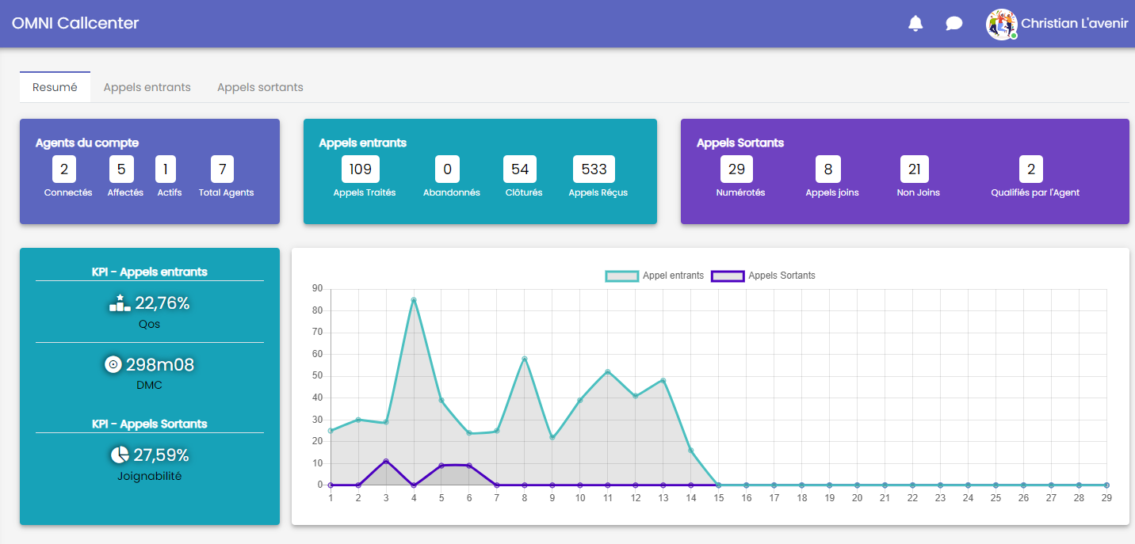Click the Qos podium star icon
Image resolution: width=1135 pixels, height=544 pixels.
120,302
